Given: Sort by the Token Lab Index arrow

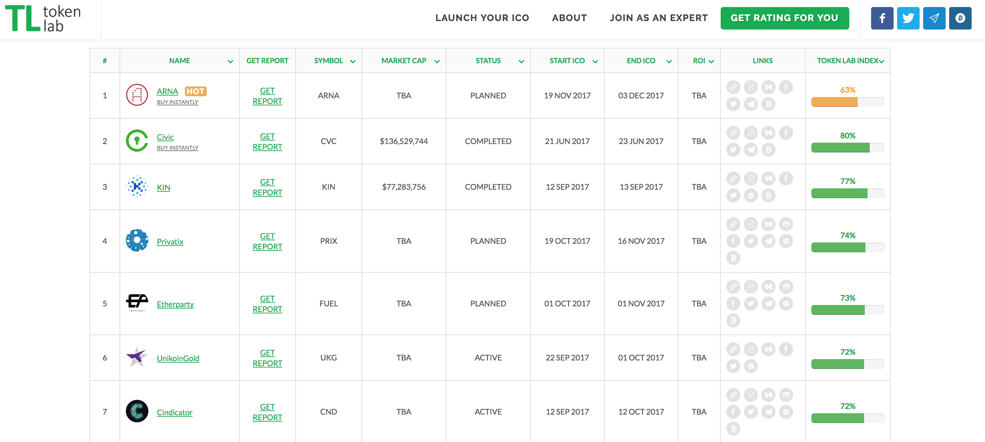Looking at the screenshot, I should tap(881, 61).
